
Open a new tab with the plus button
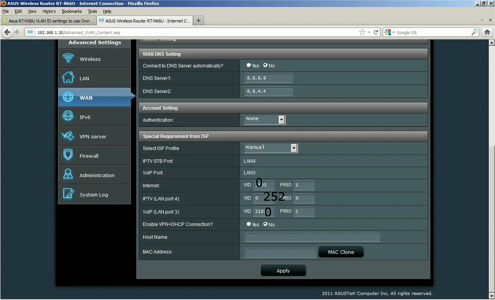(199, 21)
